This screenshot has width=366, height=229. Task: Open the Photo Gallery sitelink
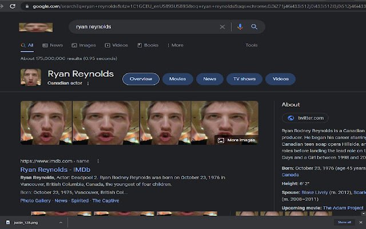click(35, 201)
